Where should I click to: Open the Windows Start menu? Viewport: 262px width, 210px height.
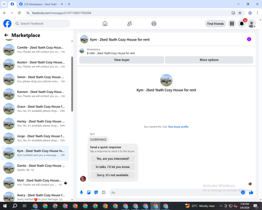pyautogui.click(x=5, y=206)
